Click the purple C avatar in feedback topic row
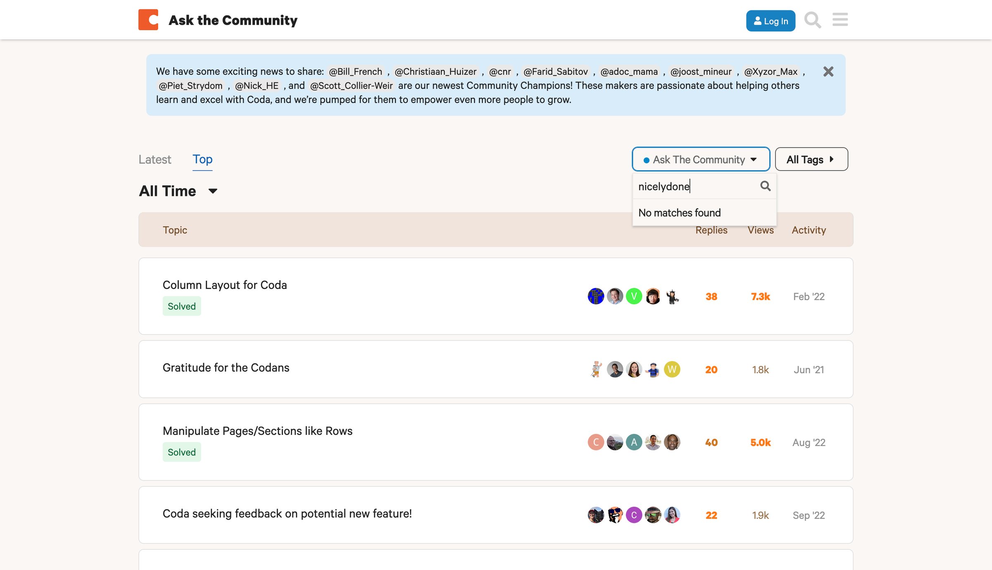The height and width of the screenshot is (570, 992). pyautogui.click(x=634, y=515)
